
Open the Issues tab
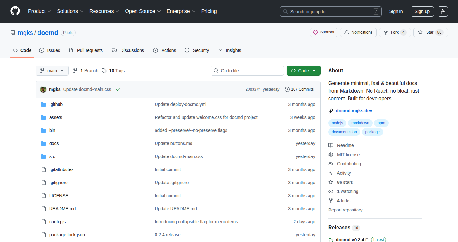(x=50, y=50)
